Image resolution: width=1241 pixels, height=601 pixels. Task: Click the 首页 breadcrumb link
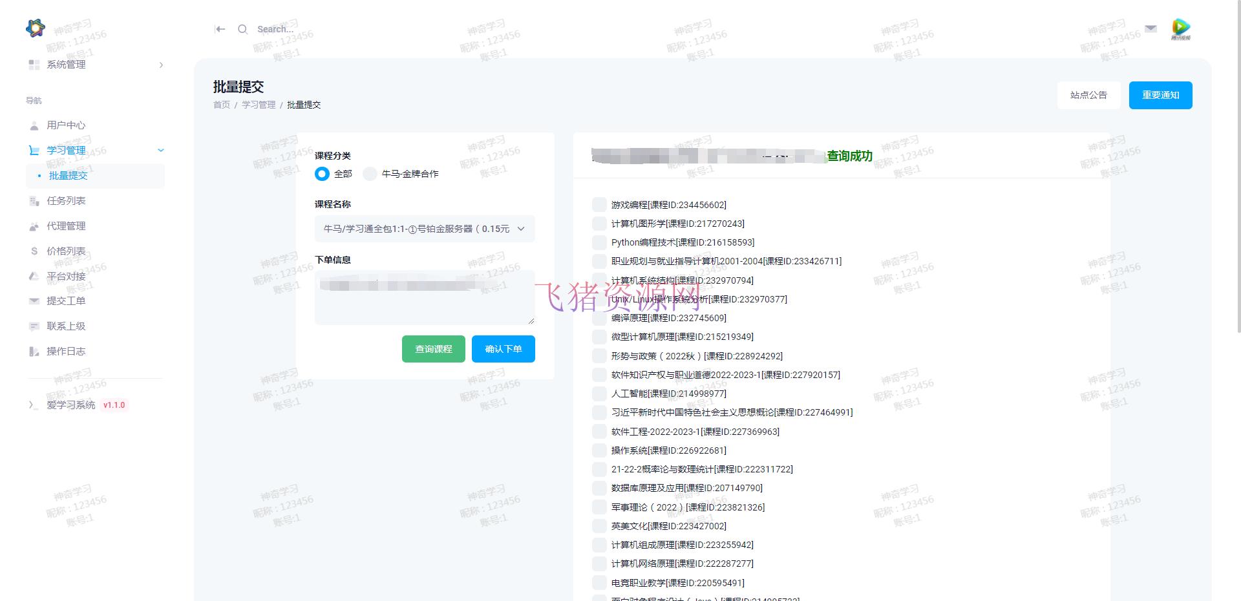pyautogui.click(x=222, y=105)
